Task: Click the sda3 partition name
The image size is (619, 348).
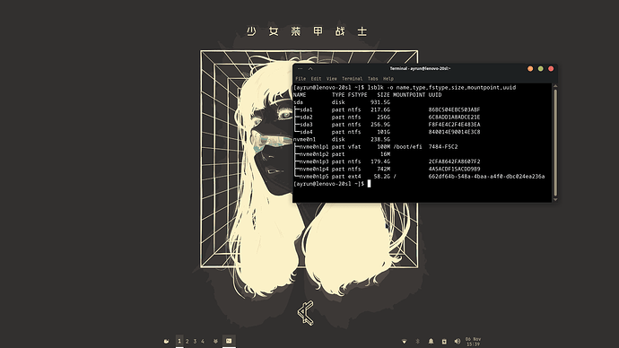Action: tap(306, 125)
